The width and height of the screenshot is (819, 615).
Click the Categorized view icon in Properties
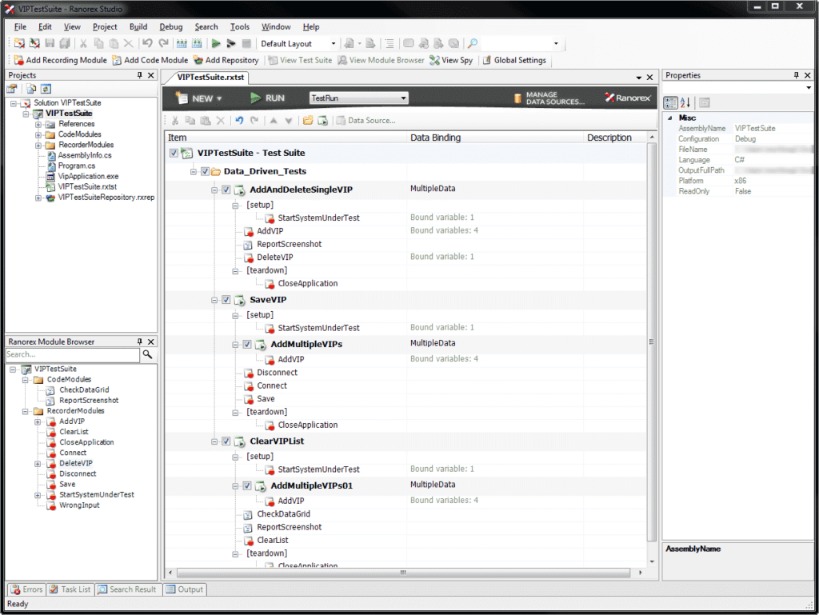[x=670, y=102]
